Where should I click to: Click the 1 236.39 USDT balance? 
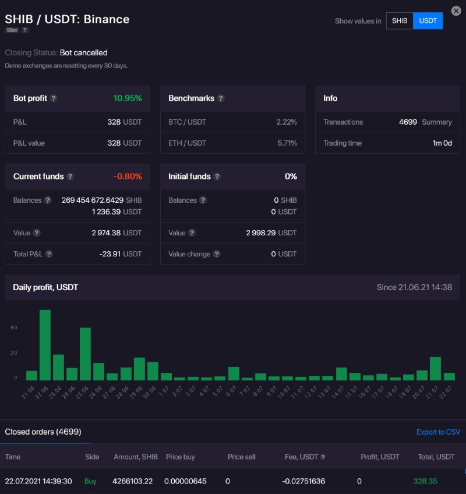point(117,211)
